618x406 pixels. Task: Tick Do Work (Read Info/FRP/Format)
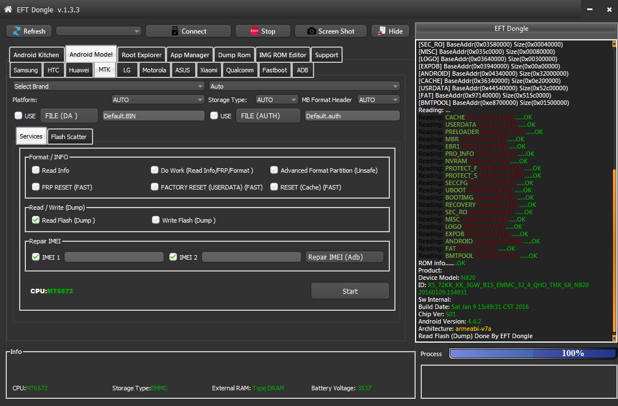[x=155, y=170]
